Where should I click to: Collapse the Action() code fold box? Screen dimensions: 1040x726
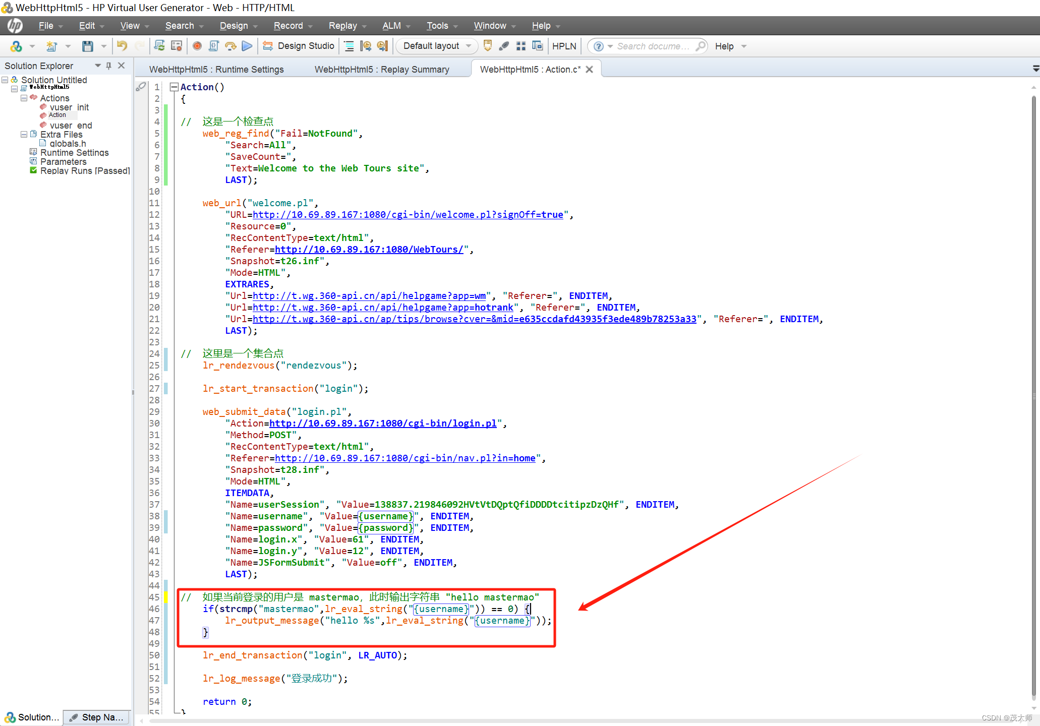[174, 87]
